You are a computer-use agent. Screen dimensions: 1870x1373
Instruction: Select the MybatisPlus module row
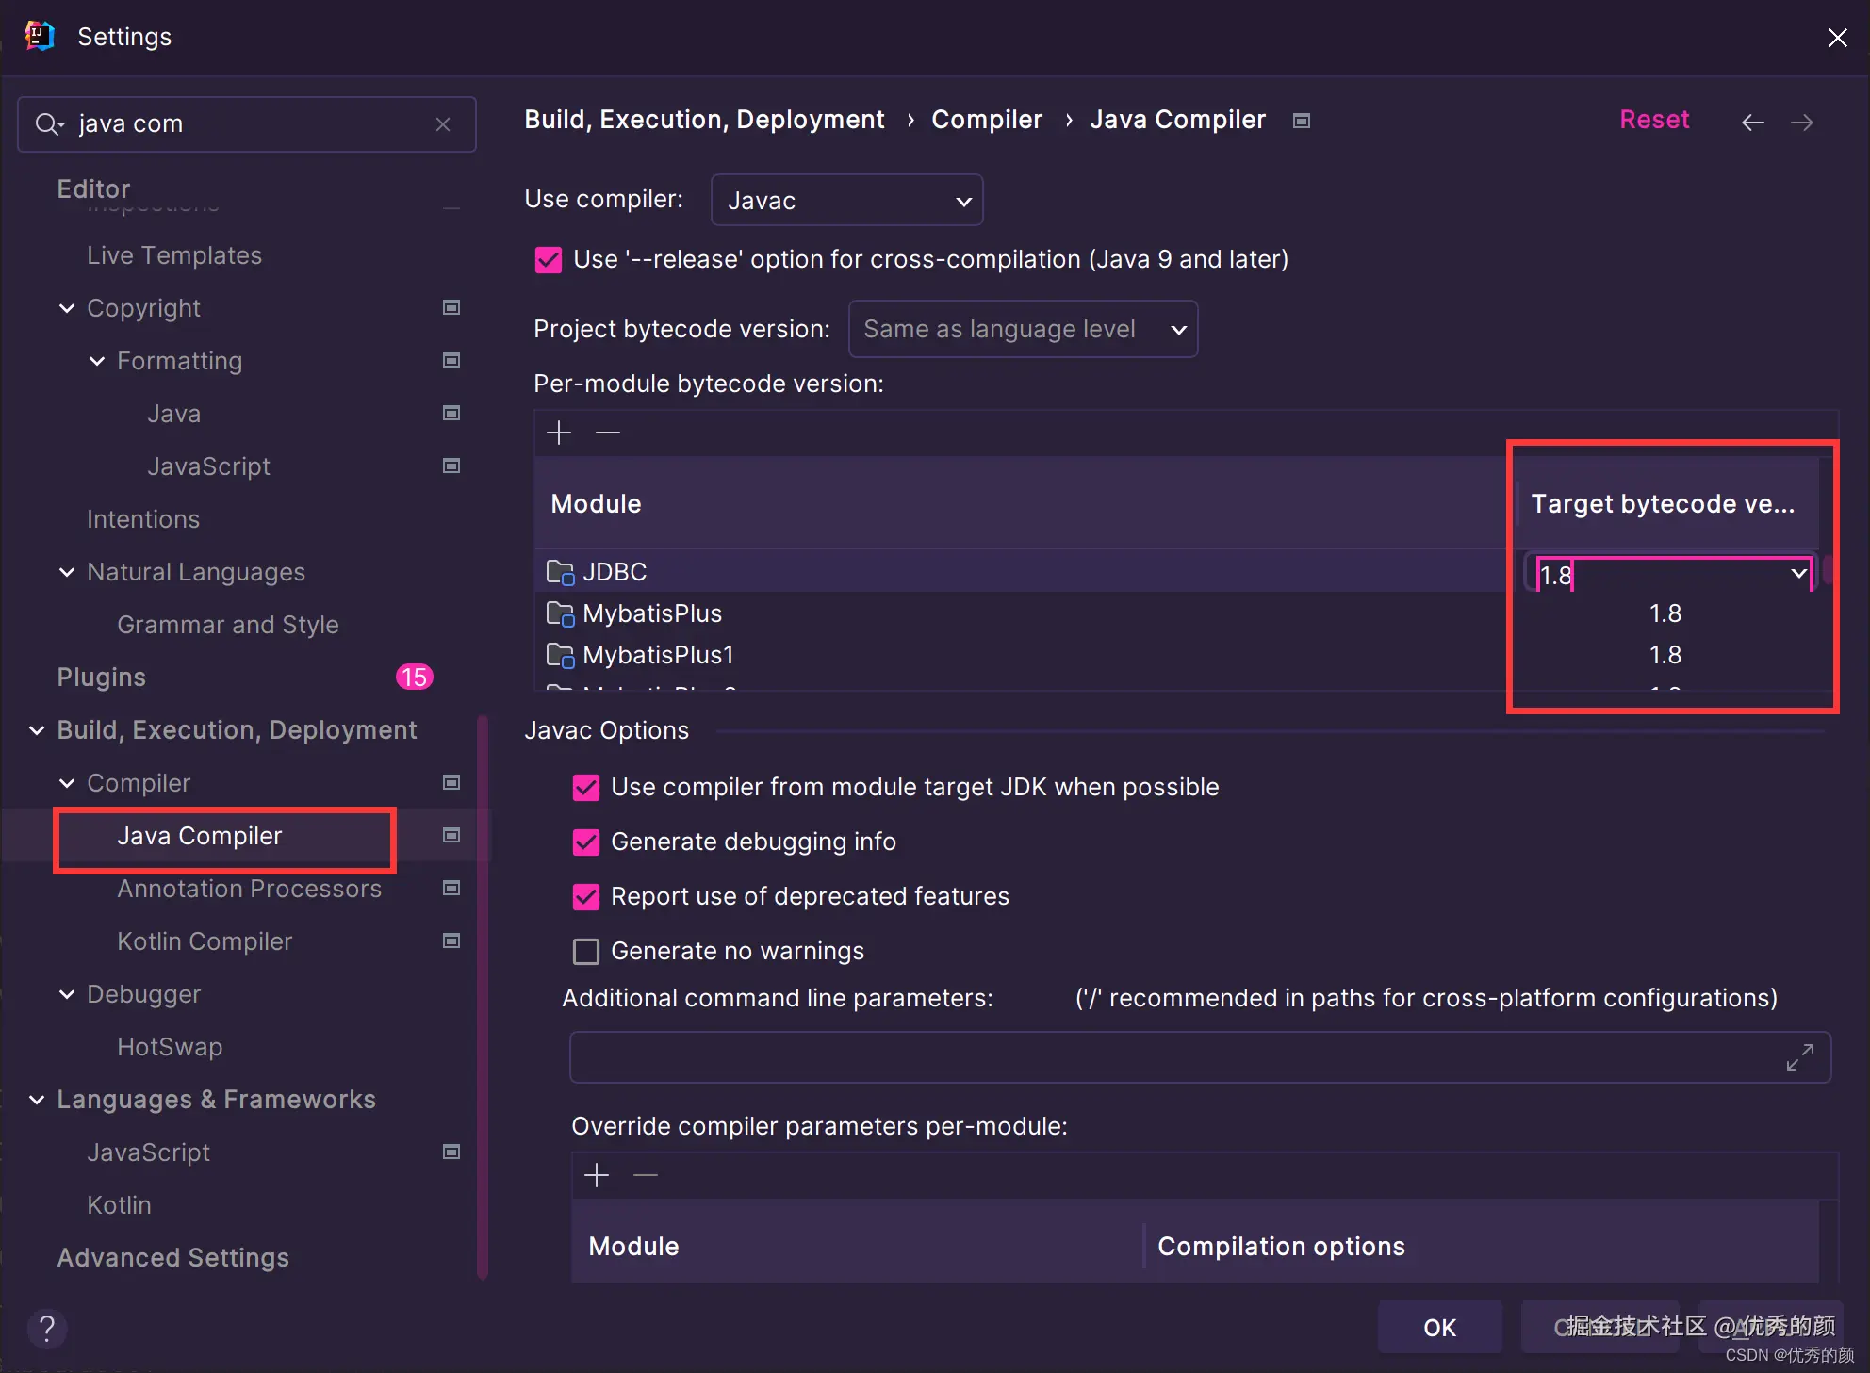pyautogui.click(x=652, y=613)
